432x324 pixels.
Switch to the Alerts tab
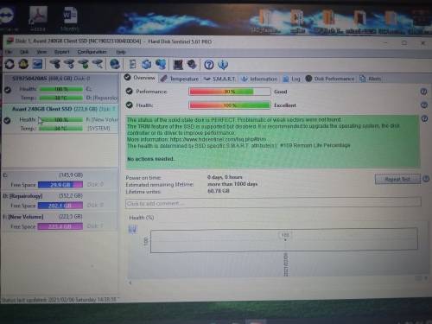pyautogui.click(x=371, y=79)
